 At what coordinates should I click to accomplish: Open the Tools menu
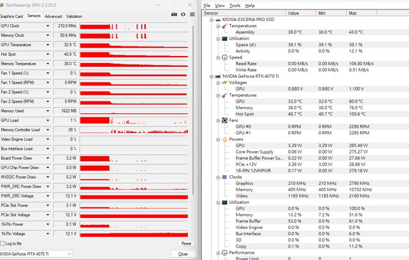(x=235, y=5)
